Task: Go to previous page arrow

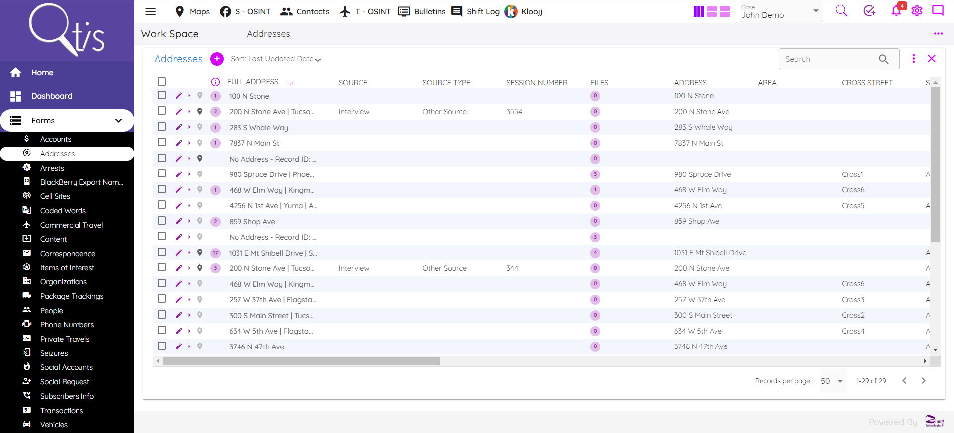Action: coord(904,381)
